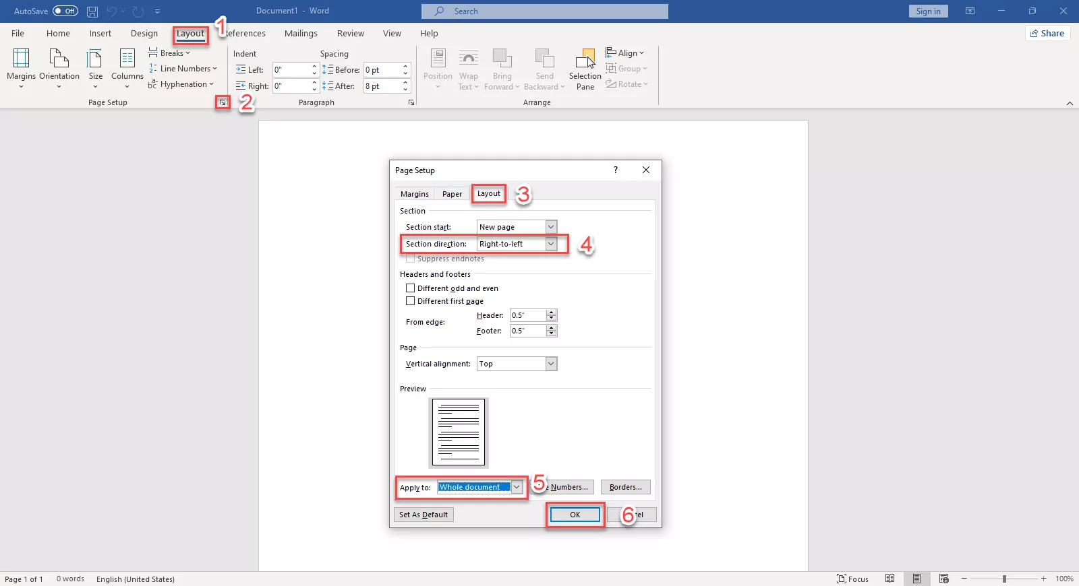Open the Rotate objects menu
Viewport: 1079px width, 586px height.
626,84
